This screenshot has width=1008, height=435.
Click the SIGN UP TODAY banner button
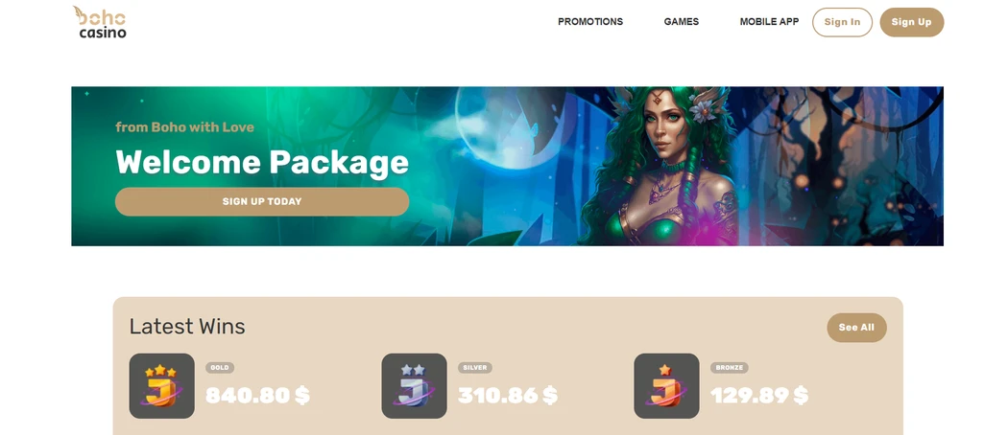[262, 201]
